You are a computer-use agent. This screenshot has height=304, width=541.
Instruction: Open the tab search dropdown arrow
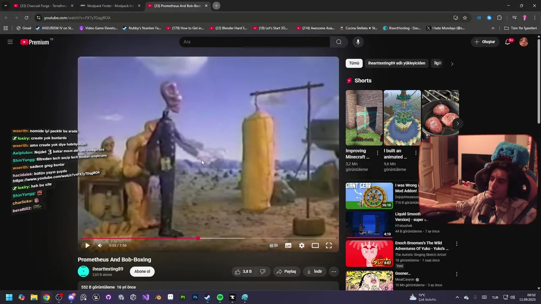[x=5, y=6]
